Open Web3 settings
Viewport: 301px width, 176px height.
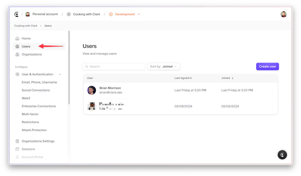[x=26, y=98]
